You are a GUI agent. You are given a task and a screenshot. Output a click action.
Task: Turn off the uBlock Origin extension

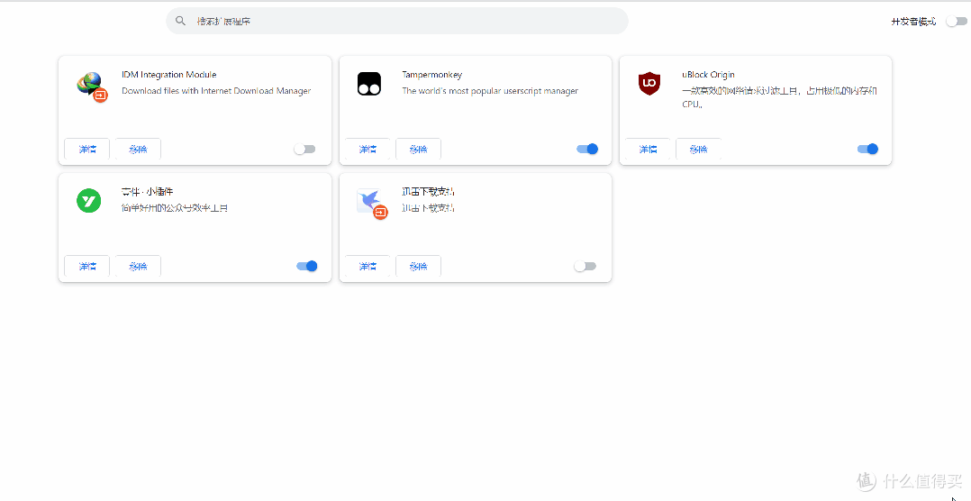(867, 149)
